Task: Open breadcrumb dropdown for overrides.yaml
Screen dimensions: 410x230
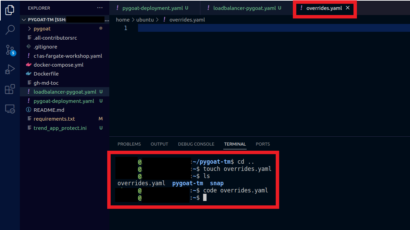Action: pyautogui.click(x=187, y=19)
